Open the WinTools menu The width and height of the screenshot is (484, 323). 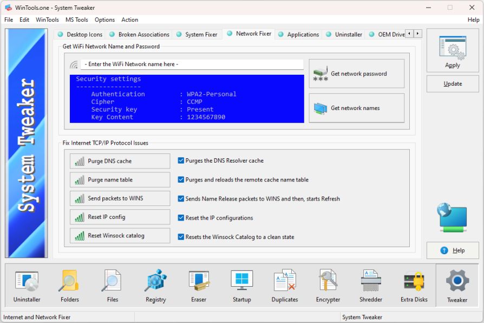[x=47, y=20]
